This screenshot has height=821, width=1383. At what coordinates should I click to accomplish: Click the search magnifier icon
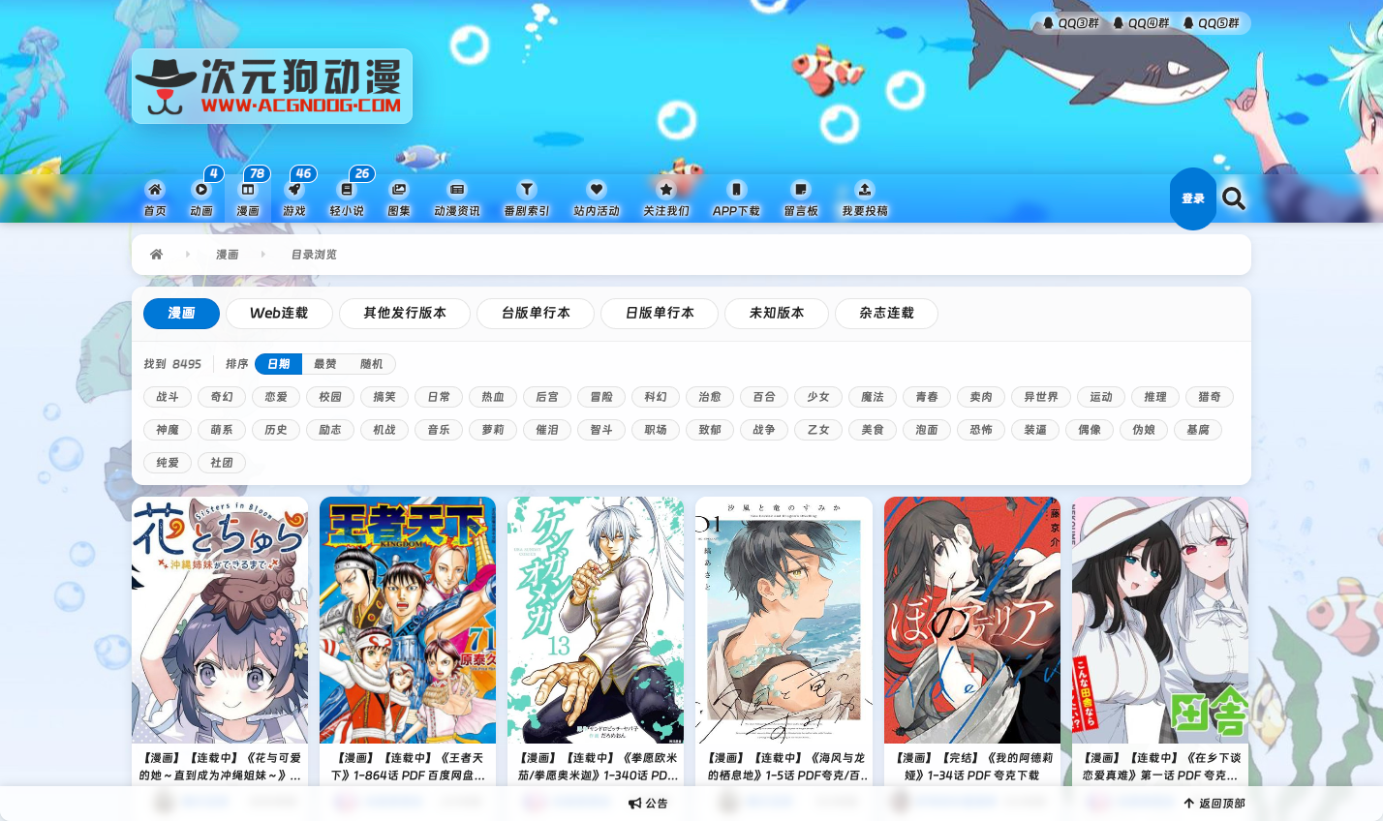(x=1234, y=198)
